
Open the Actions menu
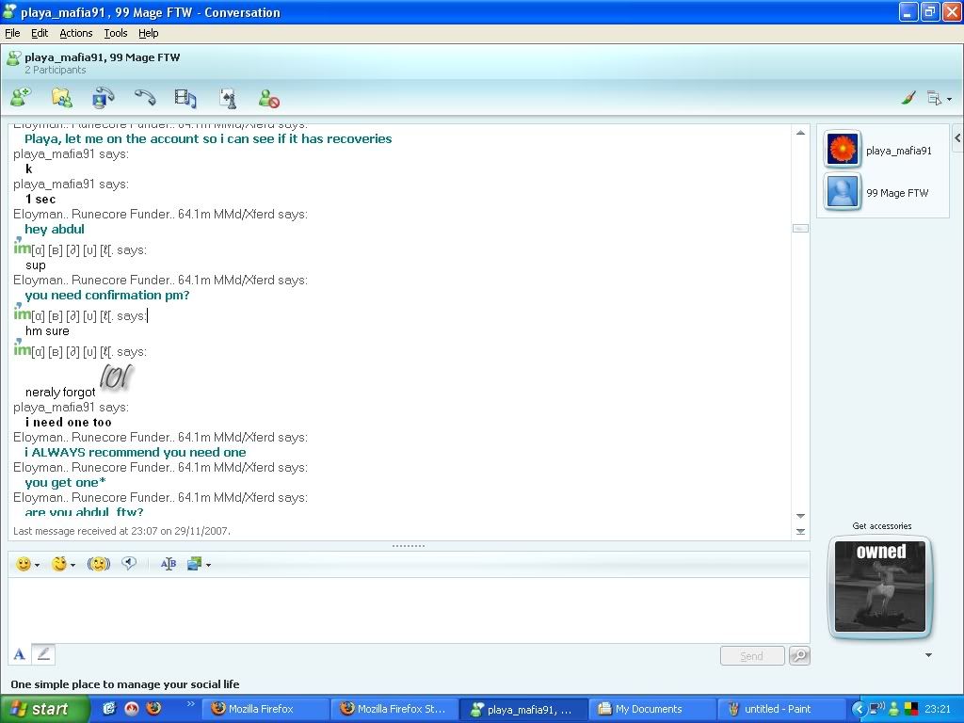click(x=76, y=33)
